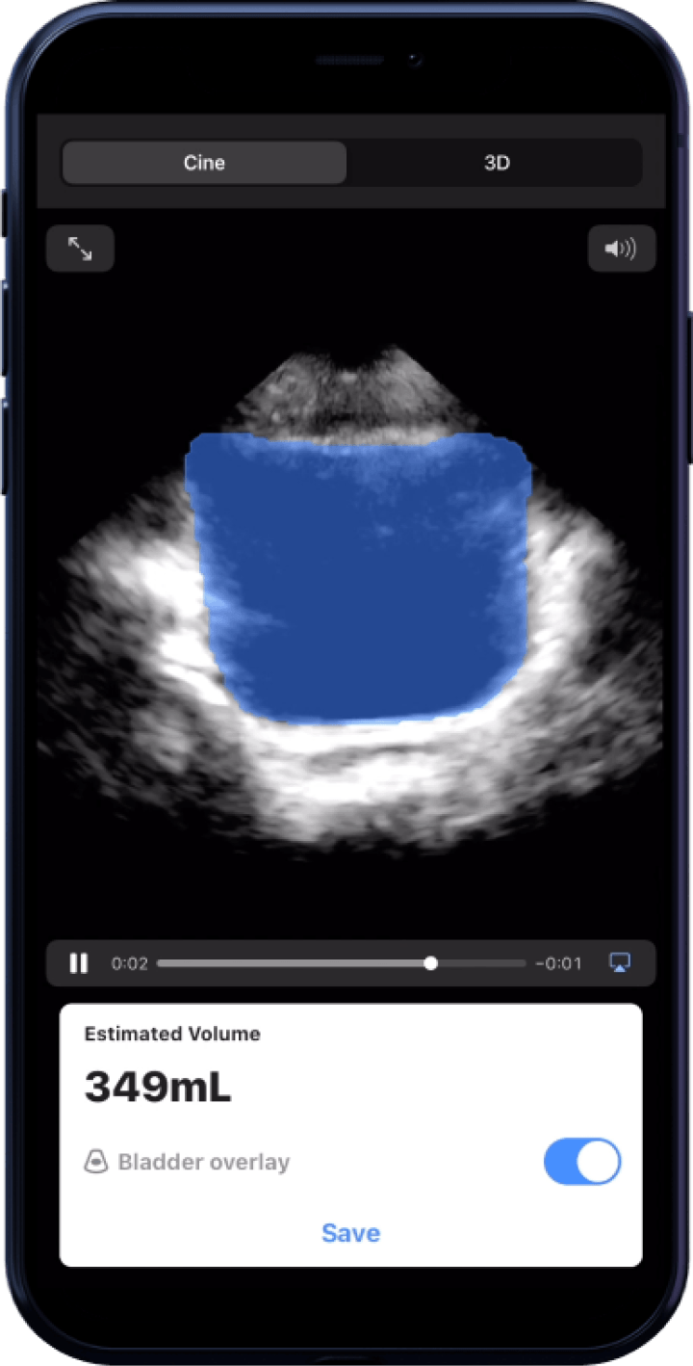
Task: Switch to the Cine tab
Action: (204, 163)
